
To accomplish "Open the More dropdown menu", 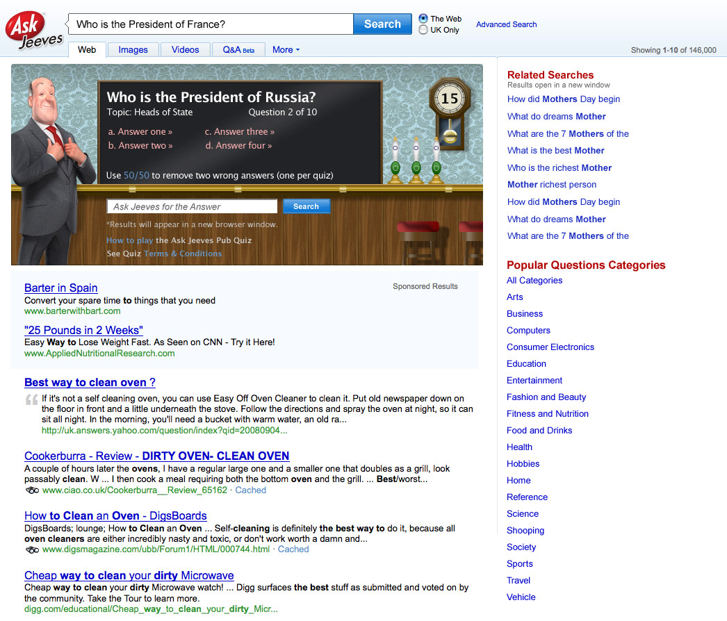I will click(x=286, y=49).
